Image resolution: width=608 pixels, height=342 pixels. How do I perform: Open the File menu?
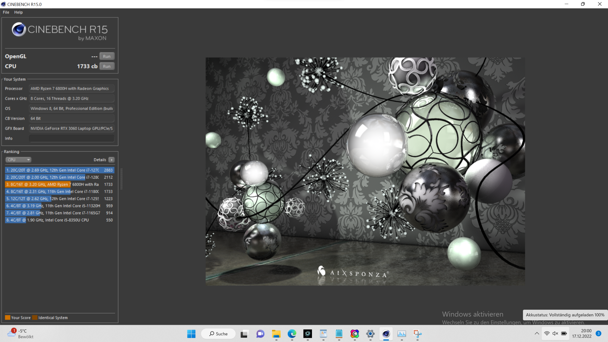click(x=6, y=12)
